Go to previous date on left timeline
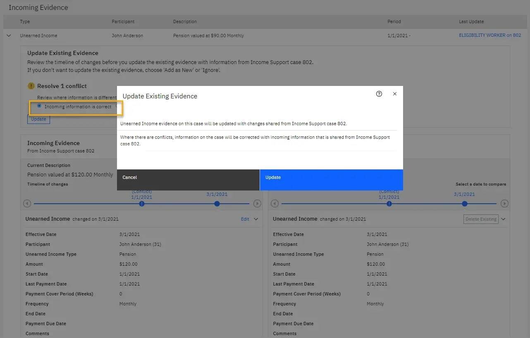 (x=27, y=204)
